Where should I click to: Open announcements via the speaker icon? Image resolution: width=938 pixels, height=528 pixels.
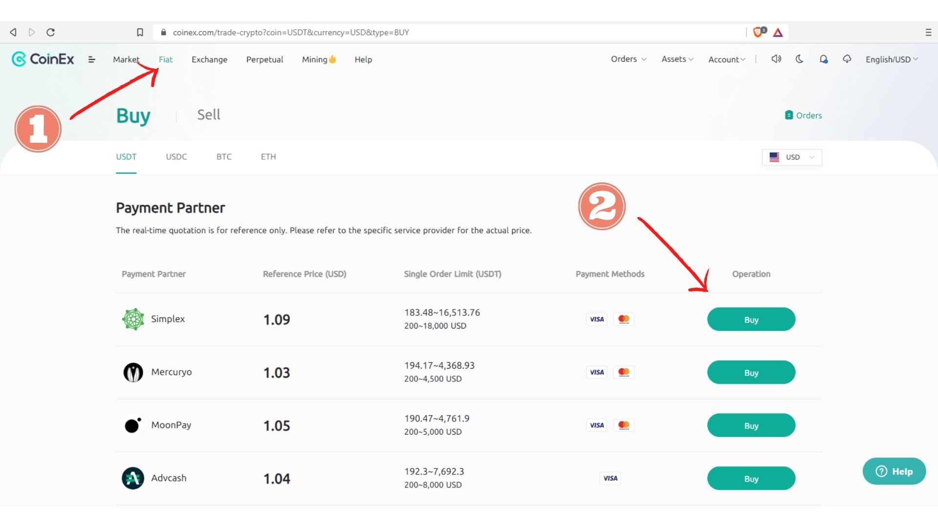776,59
